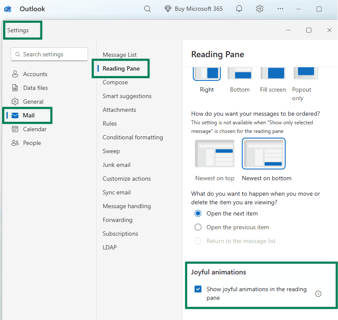The height and width of the screenshot is (320, 338).
Task: Choose Popout only reading pane layout
Action: [x=306, y=74]
